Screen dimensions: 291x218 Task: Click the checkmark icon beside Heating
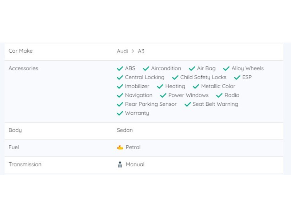(160, 86)
